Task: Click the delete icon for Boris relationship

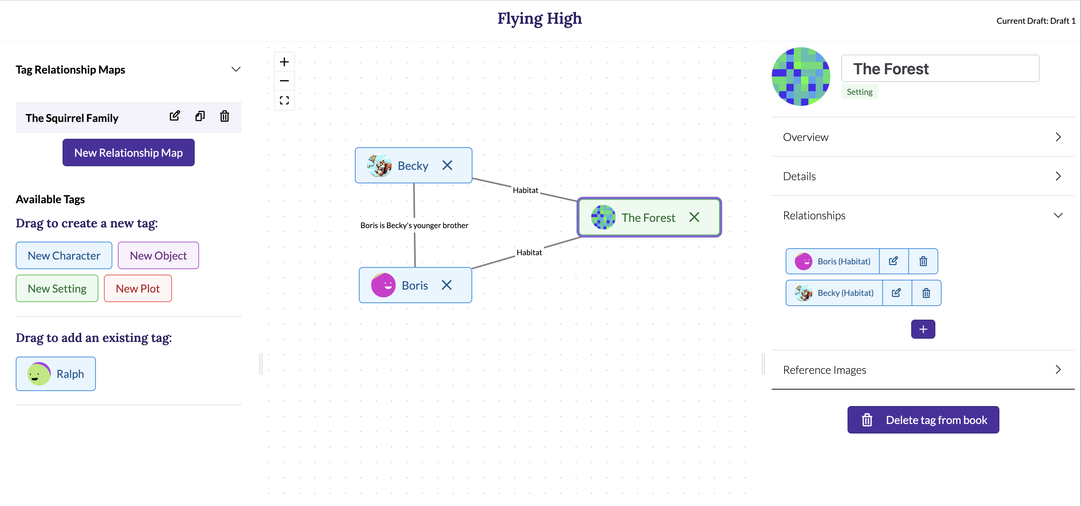Action: pos(924,261)
